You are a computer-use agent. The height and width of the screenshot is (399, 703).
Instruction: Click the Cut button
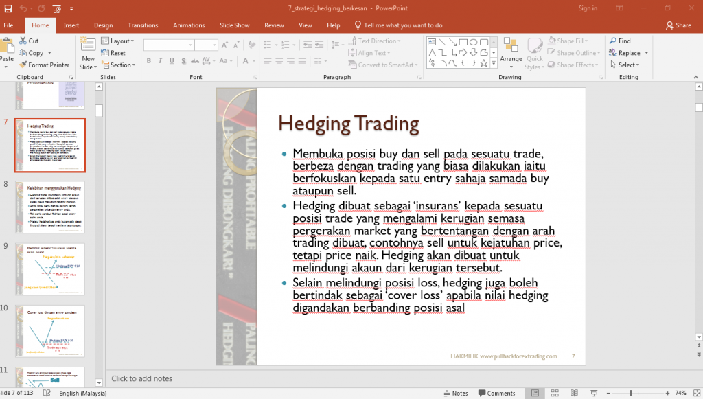coord(29,41)
